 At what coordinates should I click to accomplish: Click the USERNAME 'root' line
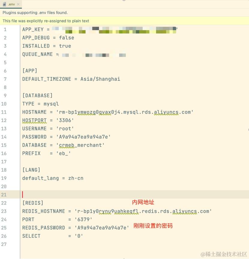tap(48, 129)
